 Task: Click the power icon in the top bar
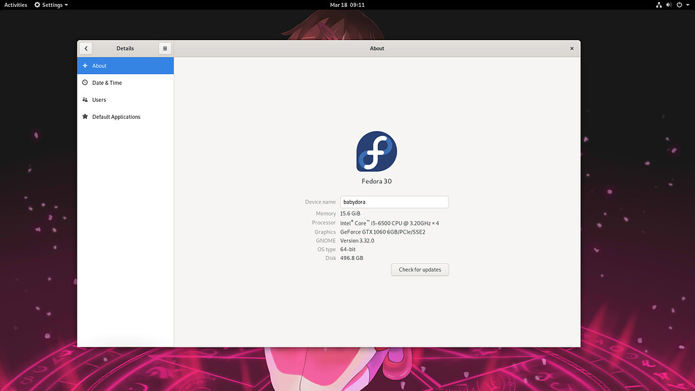678,5
